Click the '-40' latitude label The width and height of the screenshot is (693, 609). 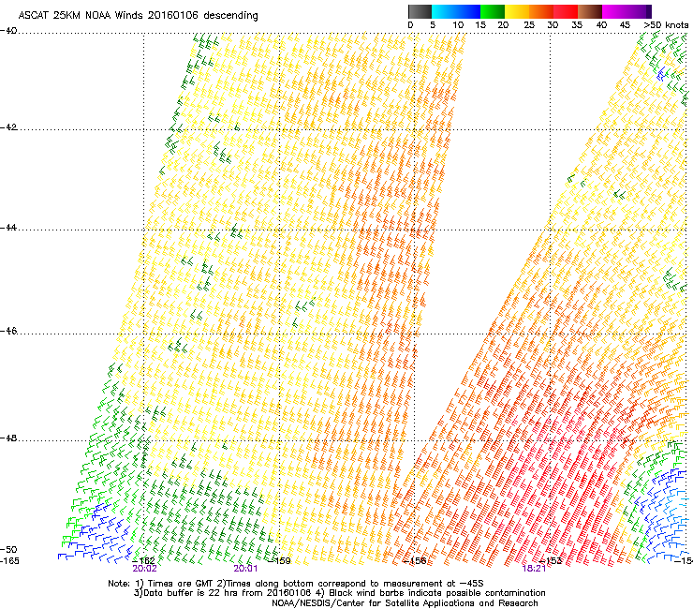point(8,31)
